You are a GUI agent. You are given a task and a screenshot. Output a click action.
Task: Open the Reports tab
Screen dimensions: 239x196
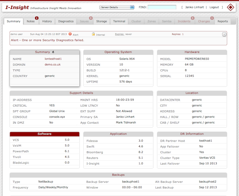(223, 21)
